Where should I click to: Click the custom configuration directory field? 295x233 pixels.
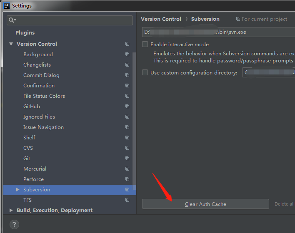click(x=269, y=72)
